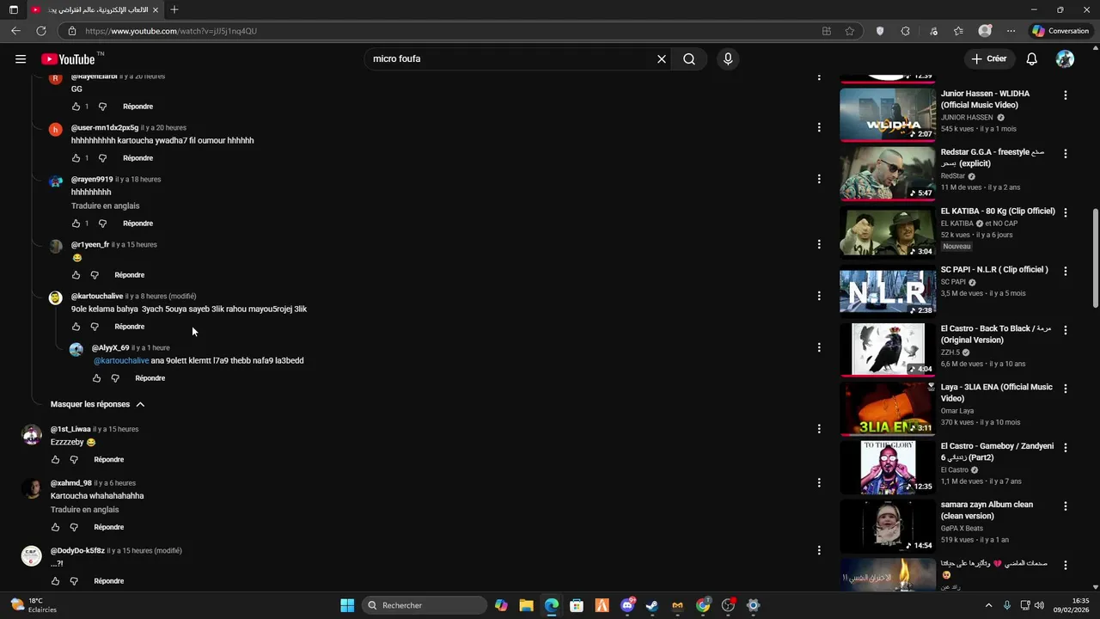Open the El Castro Back To Black thumbnail
The width and height of the screenshot is (1100, 619).
[888, 349]
